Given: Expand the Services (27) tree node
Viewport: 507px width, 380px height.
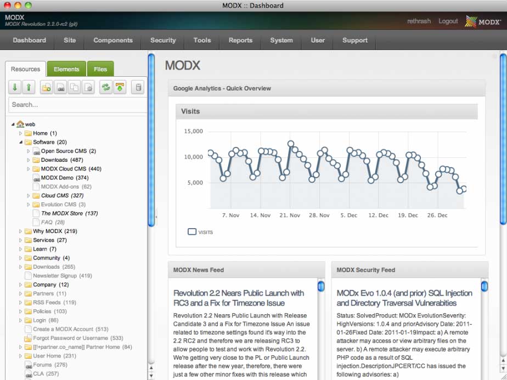Looking at the screenshot, I should tap(20, 240).
